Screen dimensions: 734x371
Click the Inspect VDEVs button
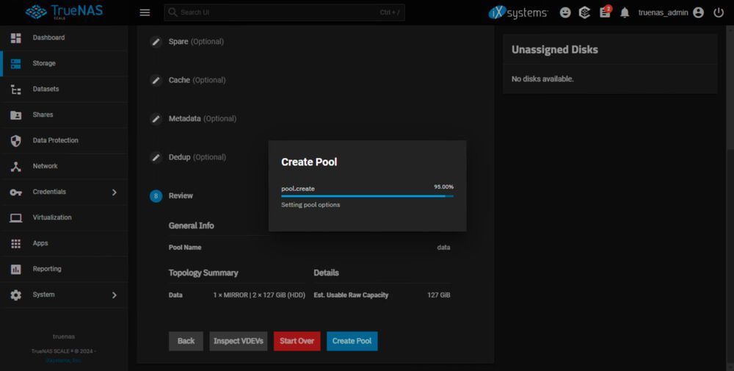[x=239, y=341]
